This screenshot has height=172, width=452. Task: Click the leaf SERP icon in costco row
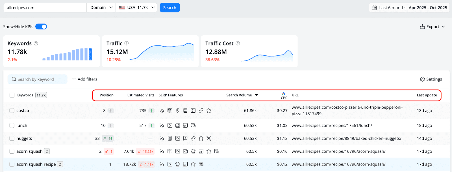162,111
